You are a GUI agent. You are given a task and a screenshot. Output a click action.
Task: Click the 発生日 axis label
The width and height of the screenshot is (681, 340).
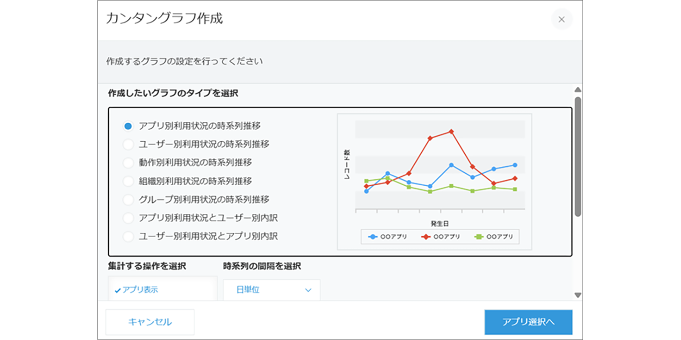pyautogui.click(x=440, y=223)
